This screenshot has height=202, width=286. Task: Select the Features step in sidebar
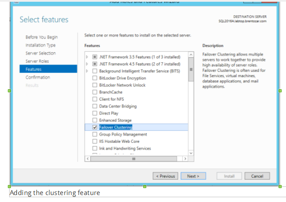pyautogui.click(x=48, y=69)
